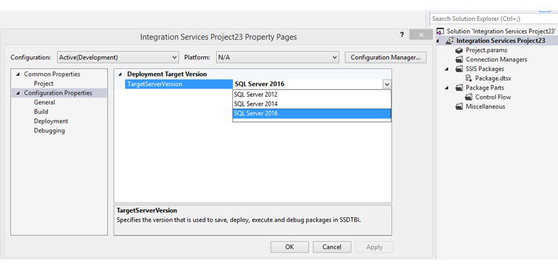
Task: Click the Miscellaneous folder icon
Action: 459,106
